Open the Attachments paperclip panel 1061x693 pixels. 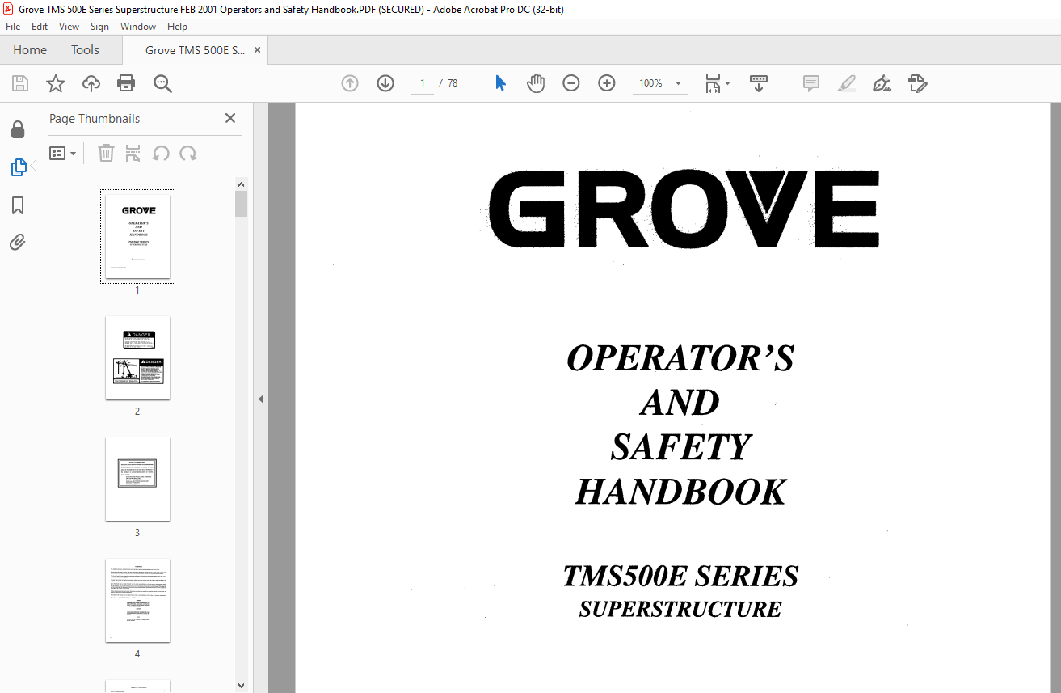[18, 243]
